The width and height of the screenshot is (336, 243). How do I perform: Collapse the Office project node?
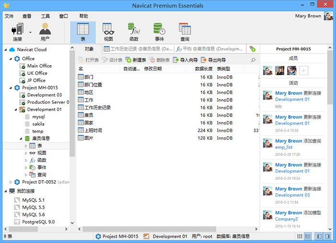point(11,59)
